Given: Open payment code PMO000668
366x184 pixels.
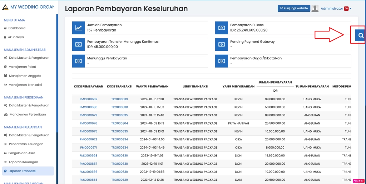Looking at the screenshot, I should [89, 155].
